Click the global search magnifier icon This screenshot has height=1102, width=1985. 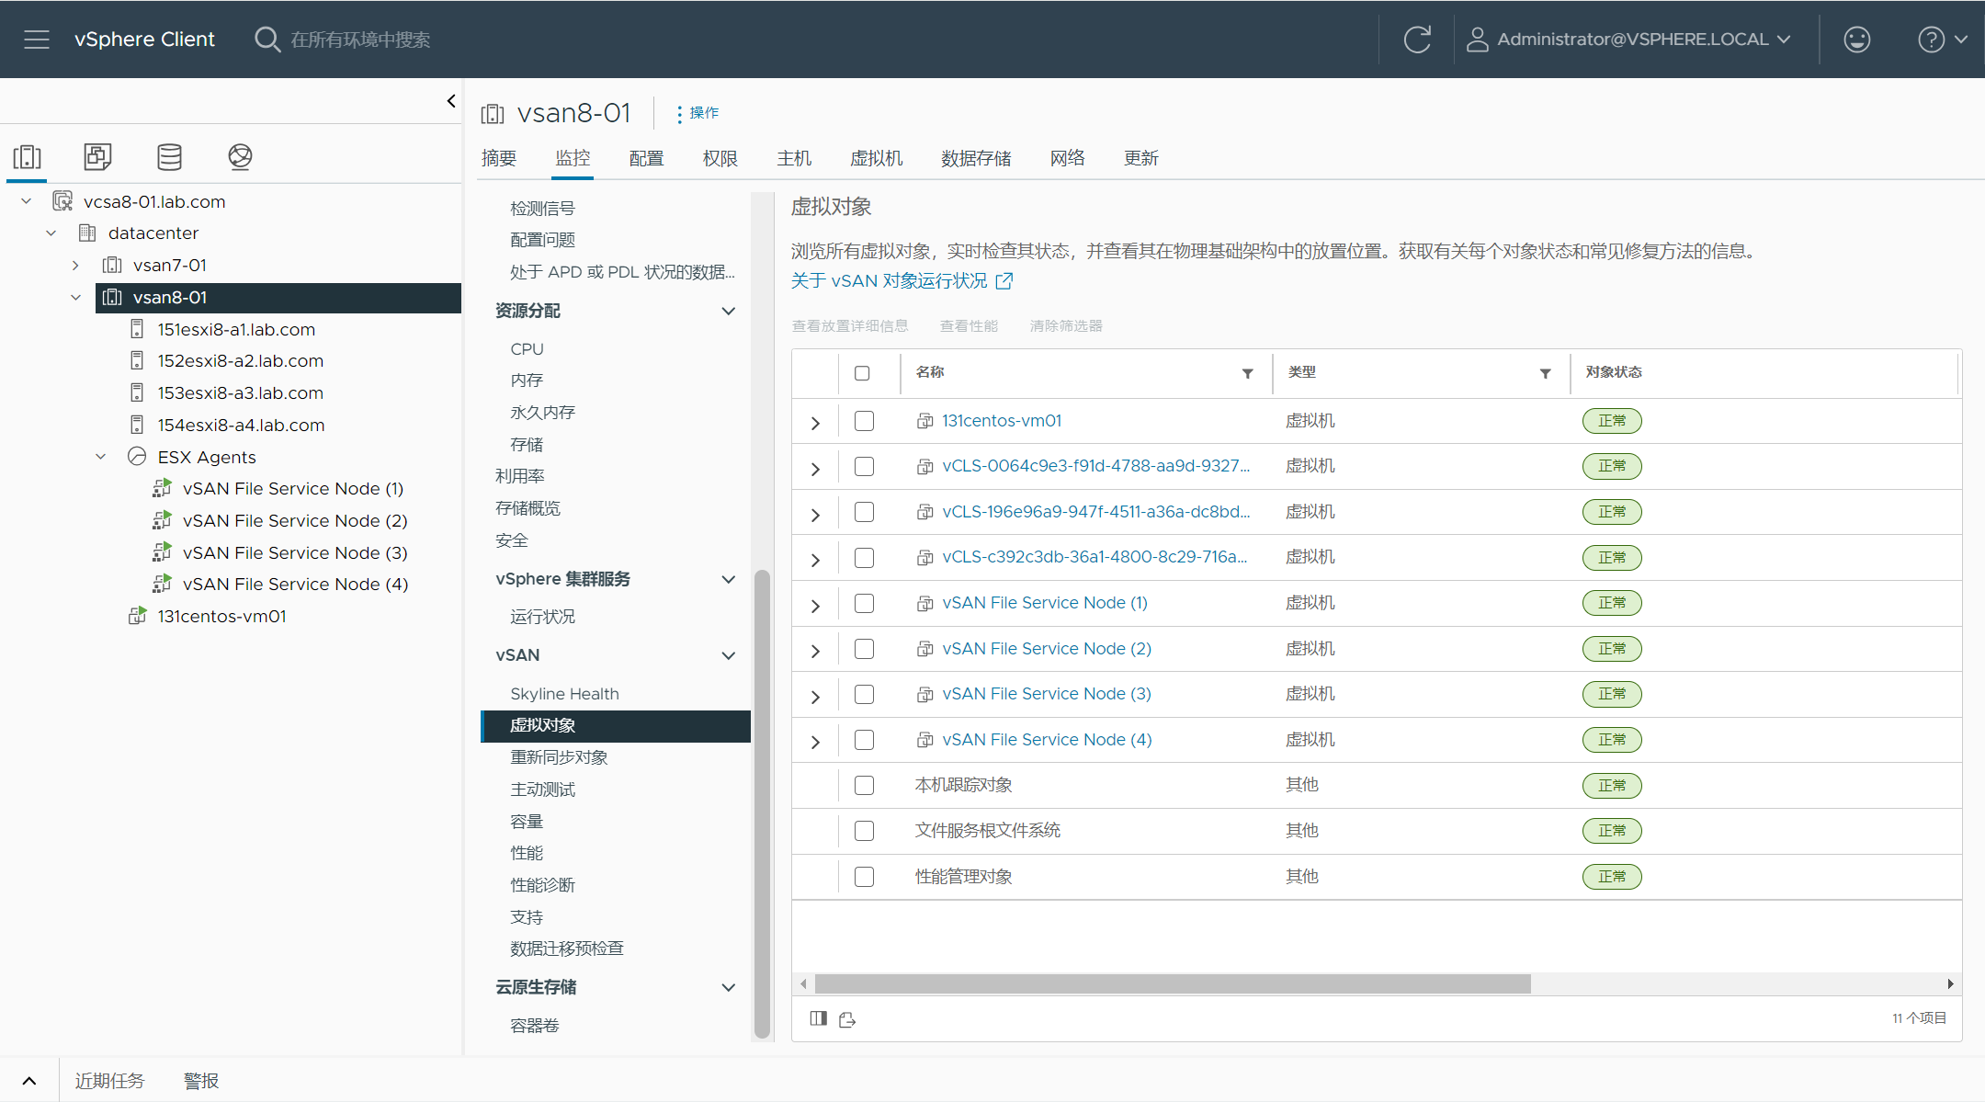pyautogui.click(x=267, y=40)
